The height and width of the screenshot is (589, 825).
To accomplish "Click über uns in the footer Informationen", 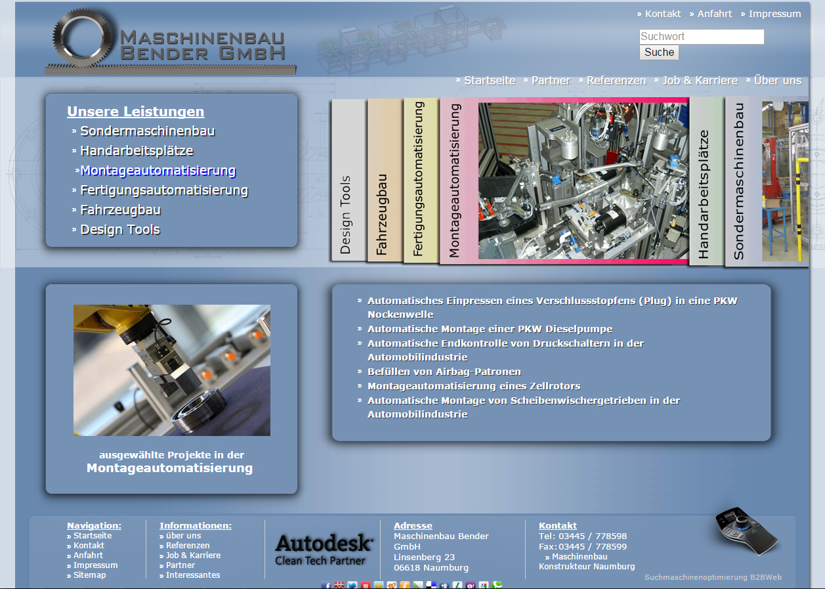I will click(184, 536).
